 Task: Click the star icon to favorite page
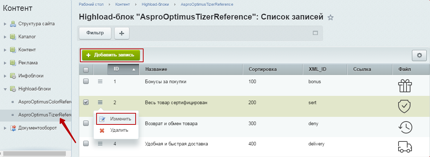[331, 18]
